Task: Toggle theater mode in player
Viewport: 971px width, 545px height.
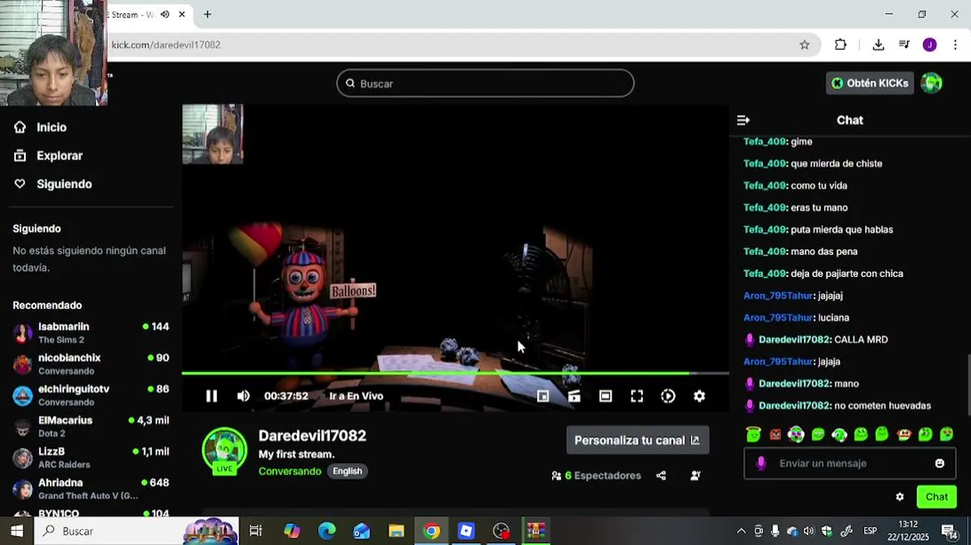Action: coord(606,396)
